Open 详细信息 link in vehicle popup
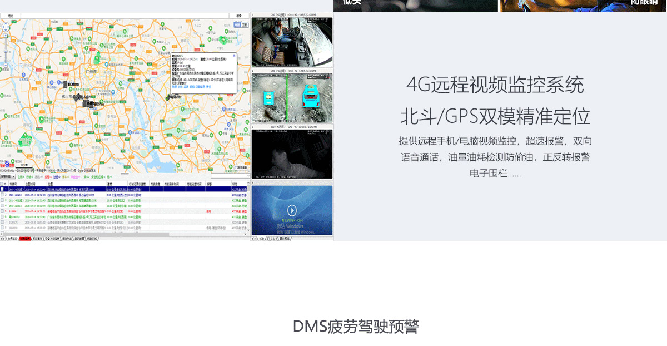Image resolution: width=667 pixels, height=346 pixels. pyautogui.click(x=200, y=87)
